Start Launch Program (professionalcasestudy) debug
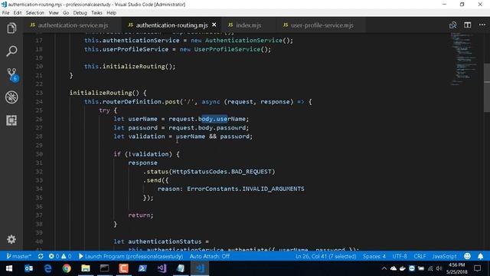 [x=131, y=256]
